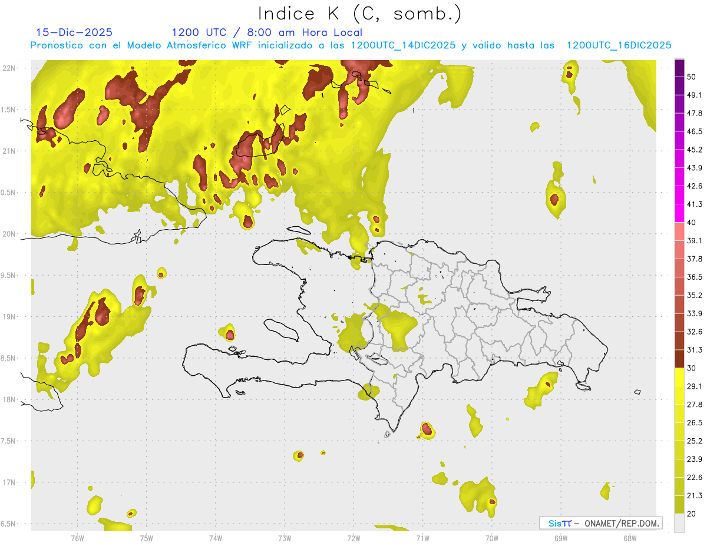Click the colorbar label "33.9"
This screenshot has height=546, width=707.
(x=695, y=313)
